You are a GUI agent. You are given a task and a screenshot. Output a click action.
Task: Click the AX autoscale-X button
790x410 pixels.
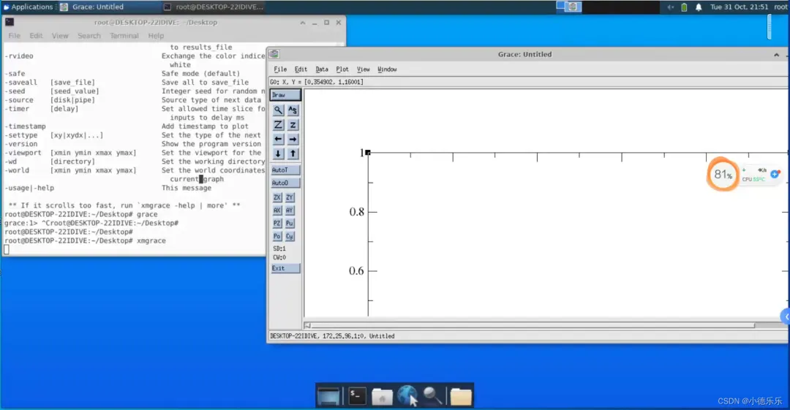click(x=276, y=210)
